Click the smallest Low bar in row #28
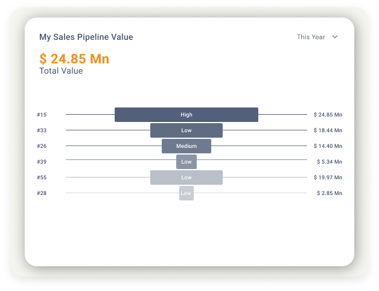 click(186, 193)
